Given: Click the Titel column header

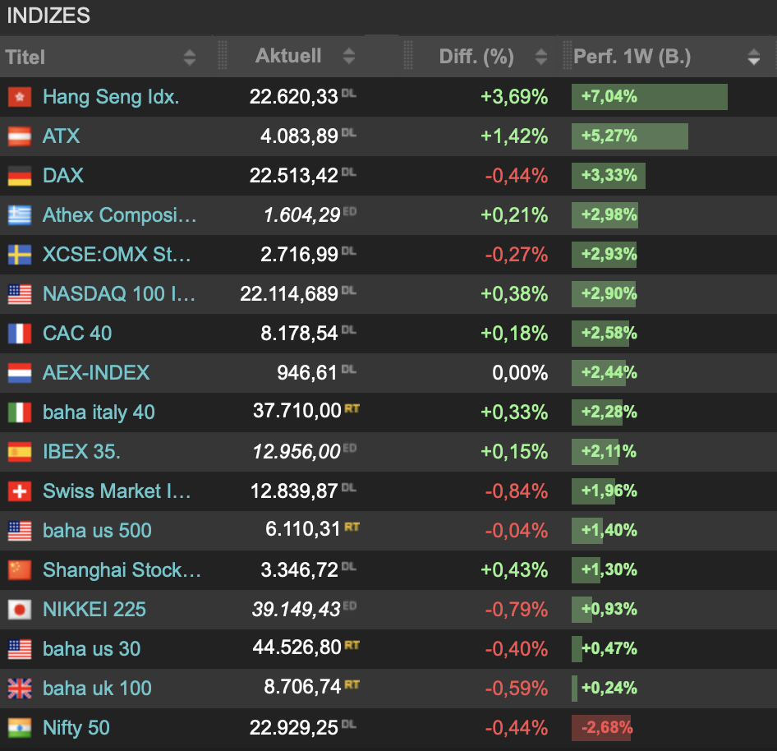Looking at the screenshot, I should [x=25, y=57].
